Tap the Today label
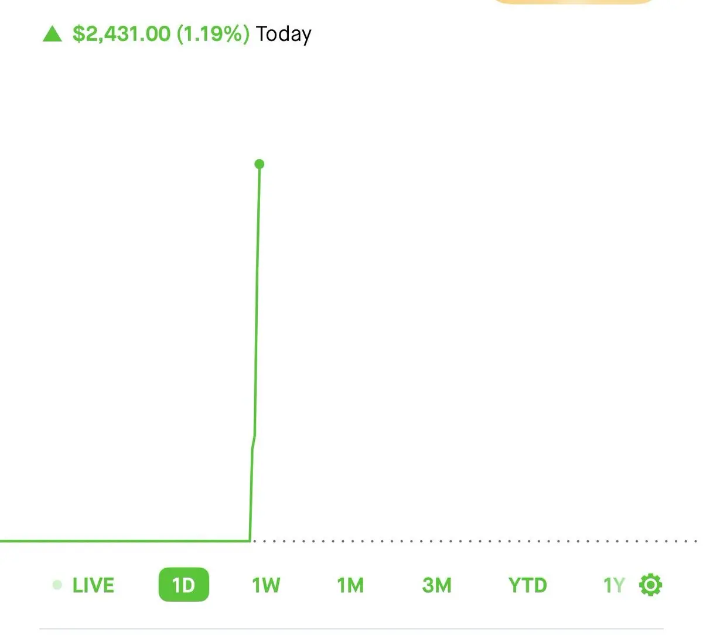The width and height of the screenshot is (703, 635). tap(284, 35)
